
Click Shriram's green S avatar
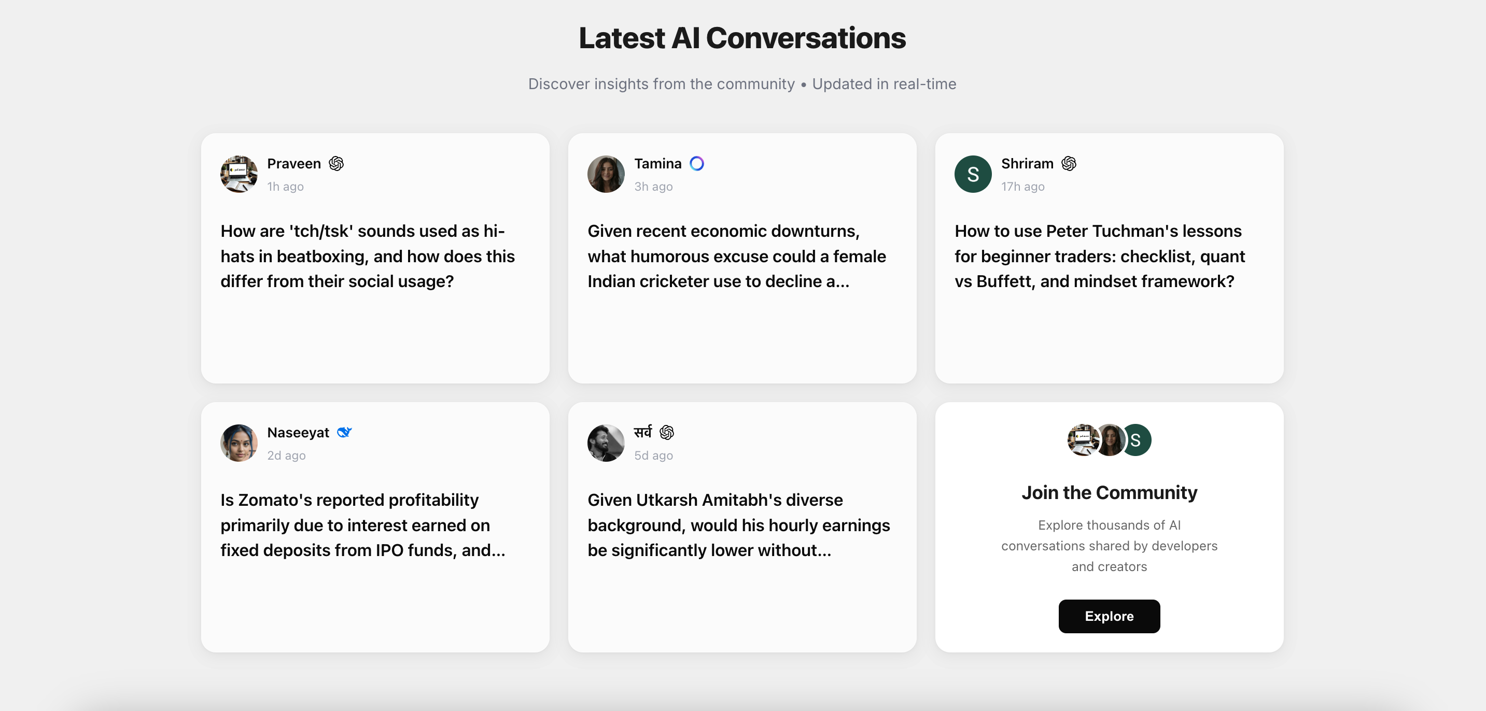[x=973, y=174]
